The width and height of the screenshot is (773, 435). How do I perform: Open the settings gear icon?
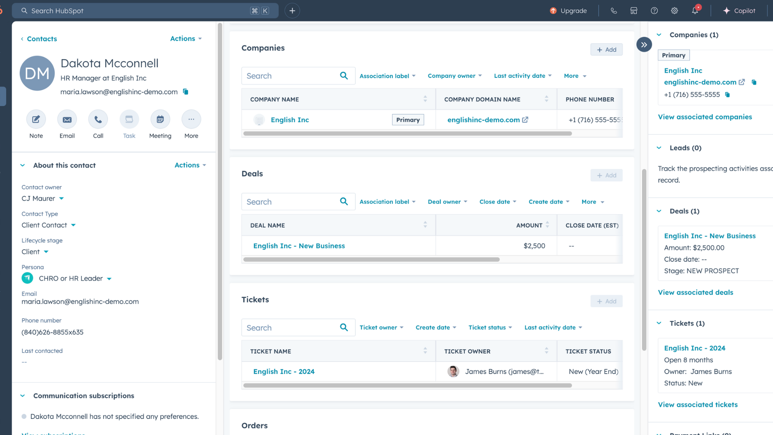[x=674, y=11]
